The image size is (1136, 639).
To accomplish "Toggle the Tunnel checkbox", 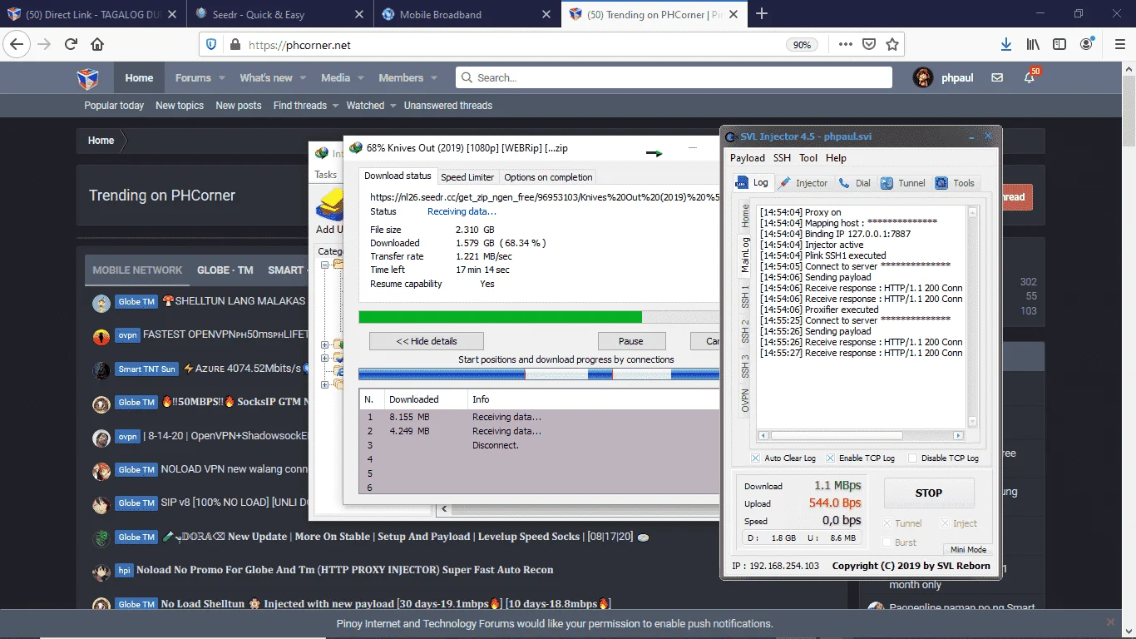I will click(x=887, y=523).
